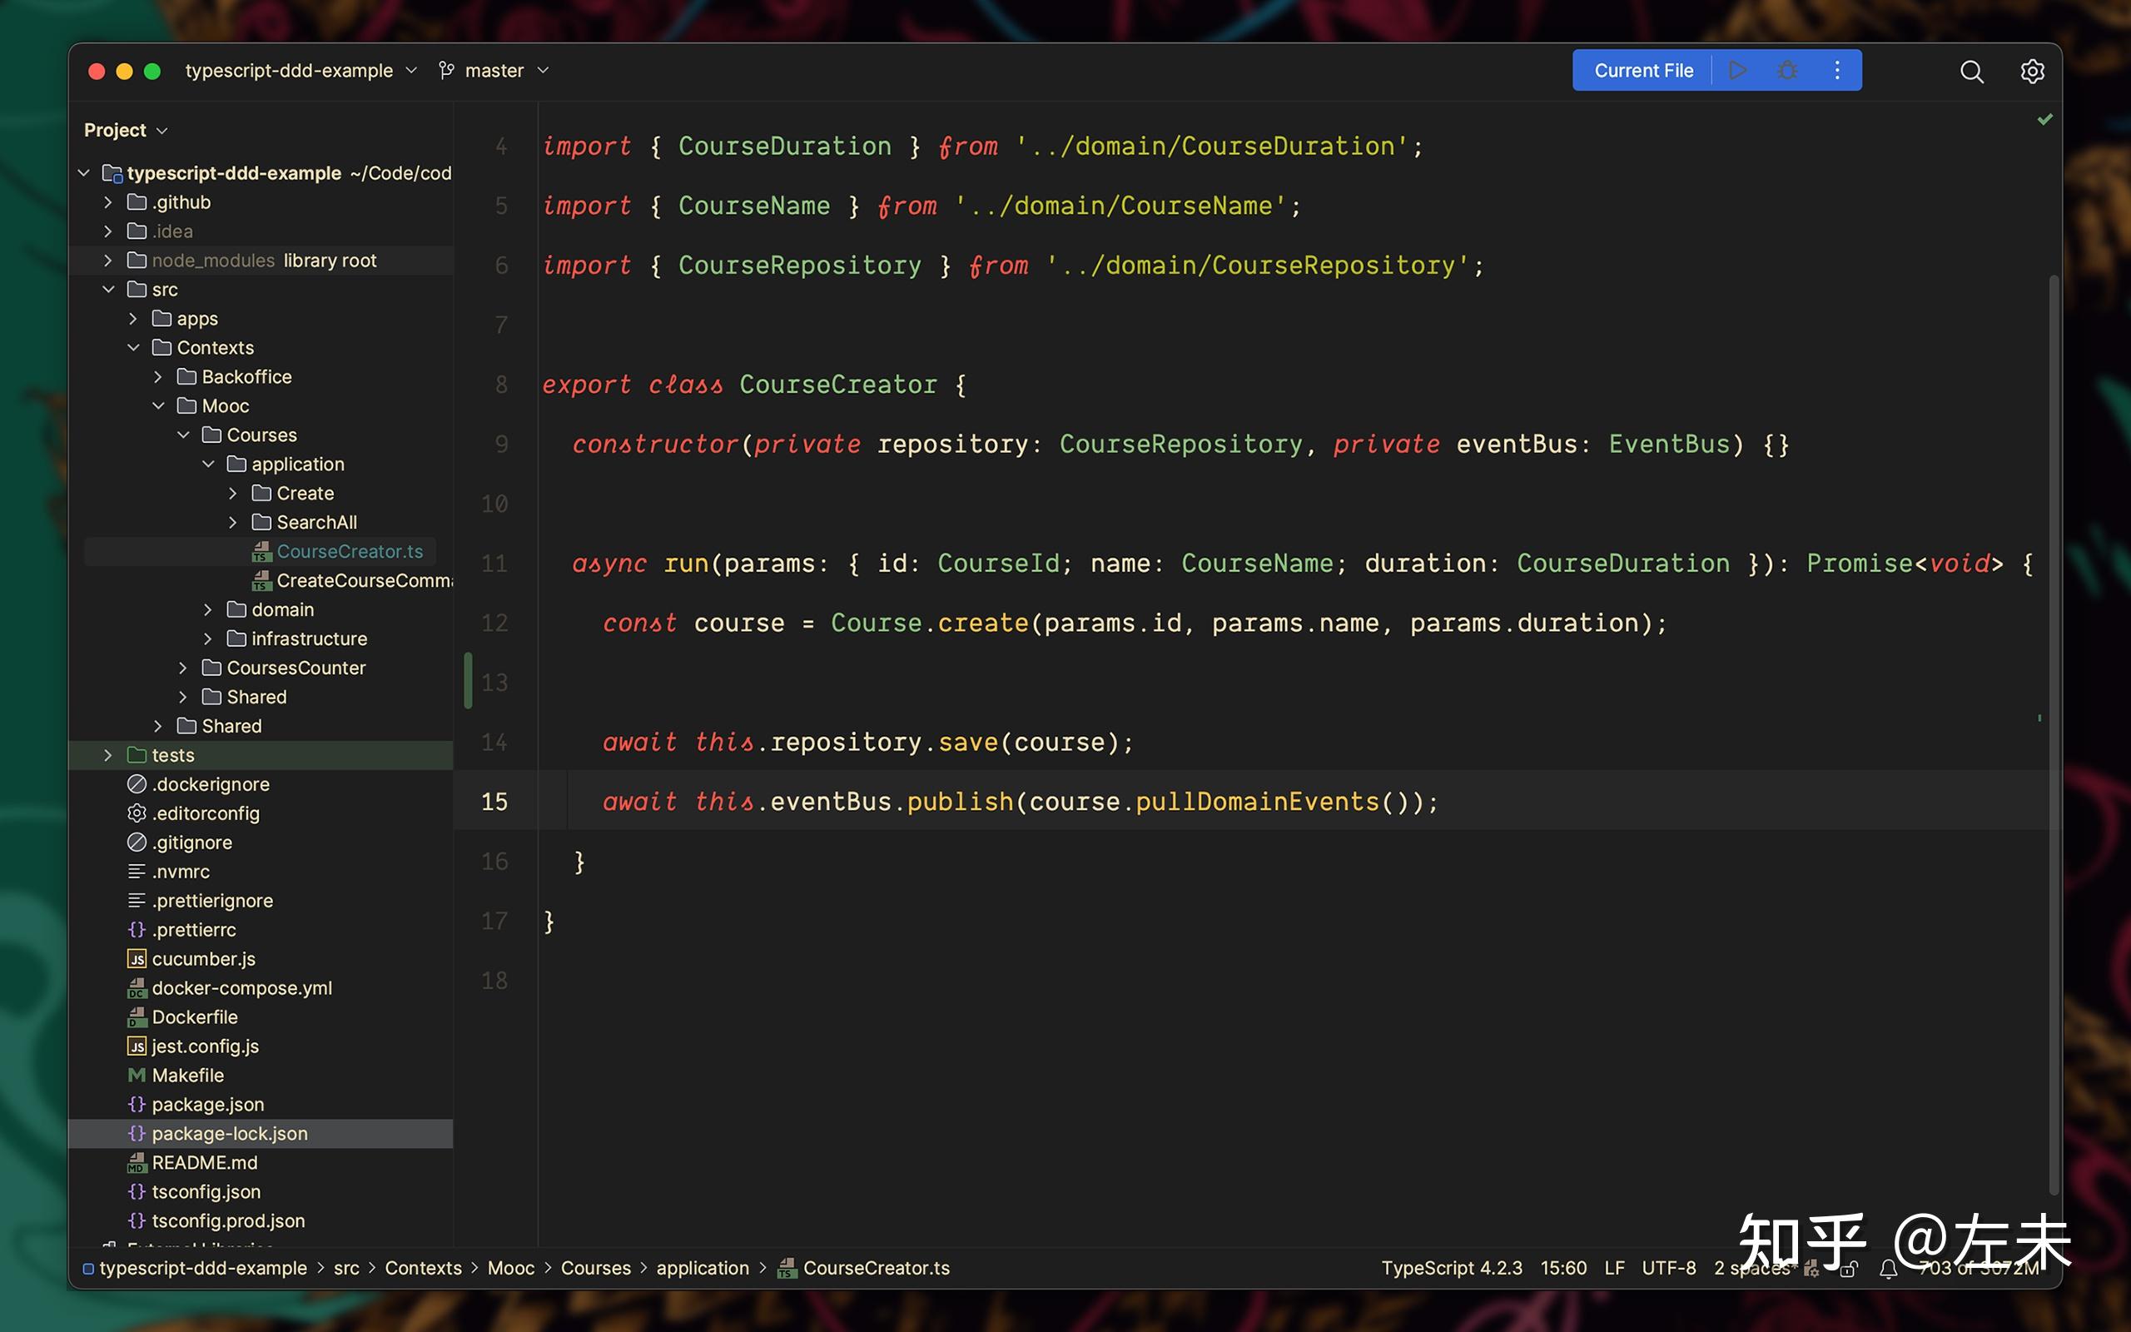Open the vertical three-dot more actions menu
Viewport: 2131px width, 1332px height.
[x=1837, y=71]
